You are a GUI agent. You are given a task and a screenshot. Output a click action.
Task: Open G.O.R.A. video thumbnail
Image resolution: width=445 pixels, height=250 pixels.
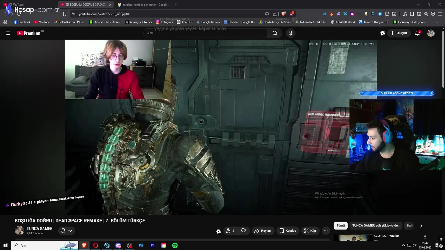[x=353, y=237]
